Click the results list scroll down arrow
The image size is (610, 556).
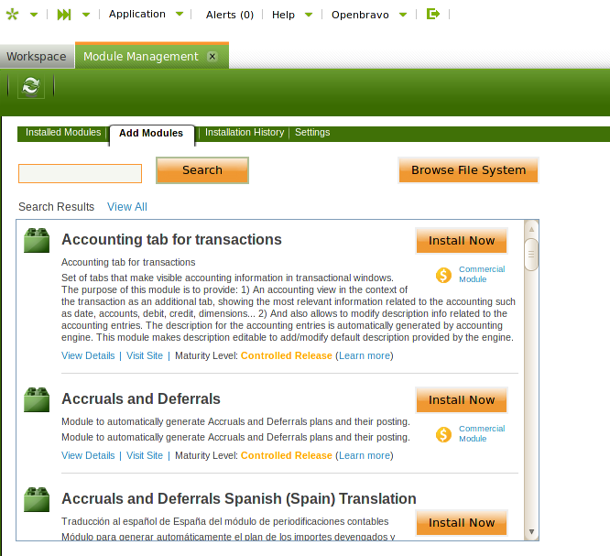pyautogui.click(x=531, y=531)
